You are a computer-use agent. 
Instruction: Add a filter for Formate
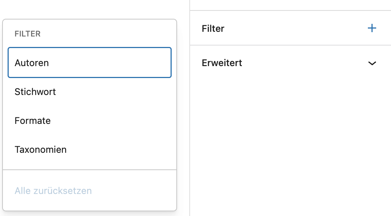click(x=33, y=121)
